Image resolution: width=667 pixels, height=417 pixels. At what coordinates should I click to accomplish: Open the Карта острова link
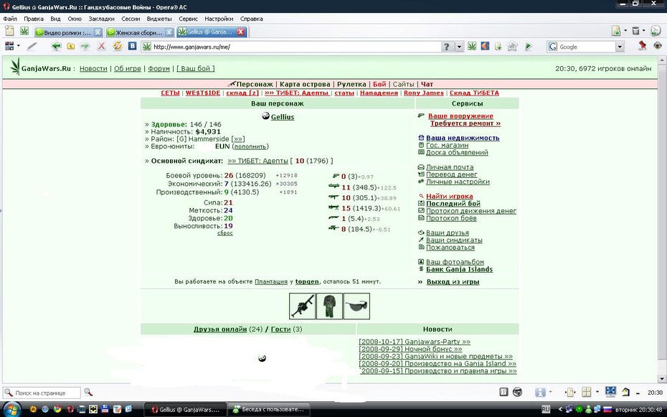click(305, 84)
